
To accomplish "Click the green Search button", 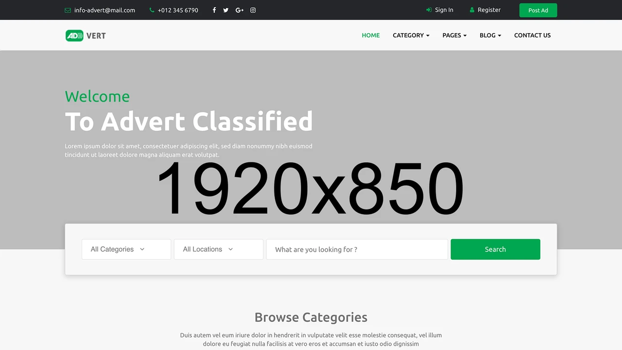I will click(495, 249).
